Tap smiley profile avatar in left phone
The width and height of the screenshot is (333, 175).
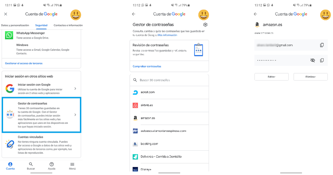(x=76, y=15)
